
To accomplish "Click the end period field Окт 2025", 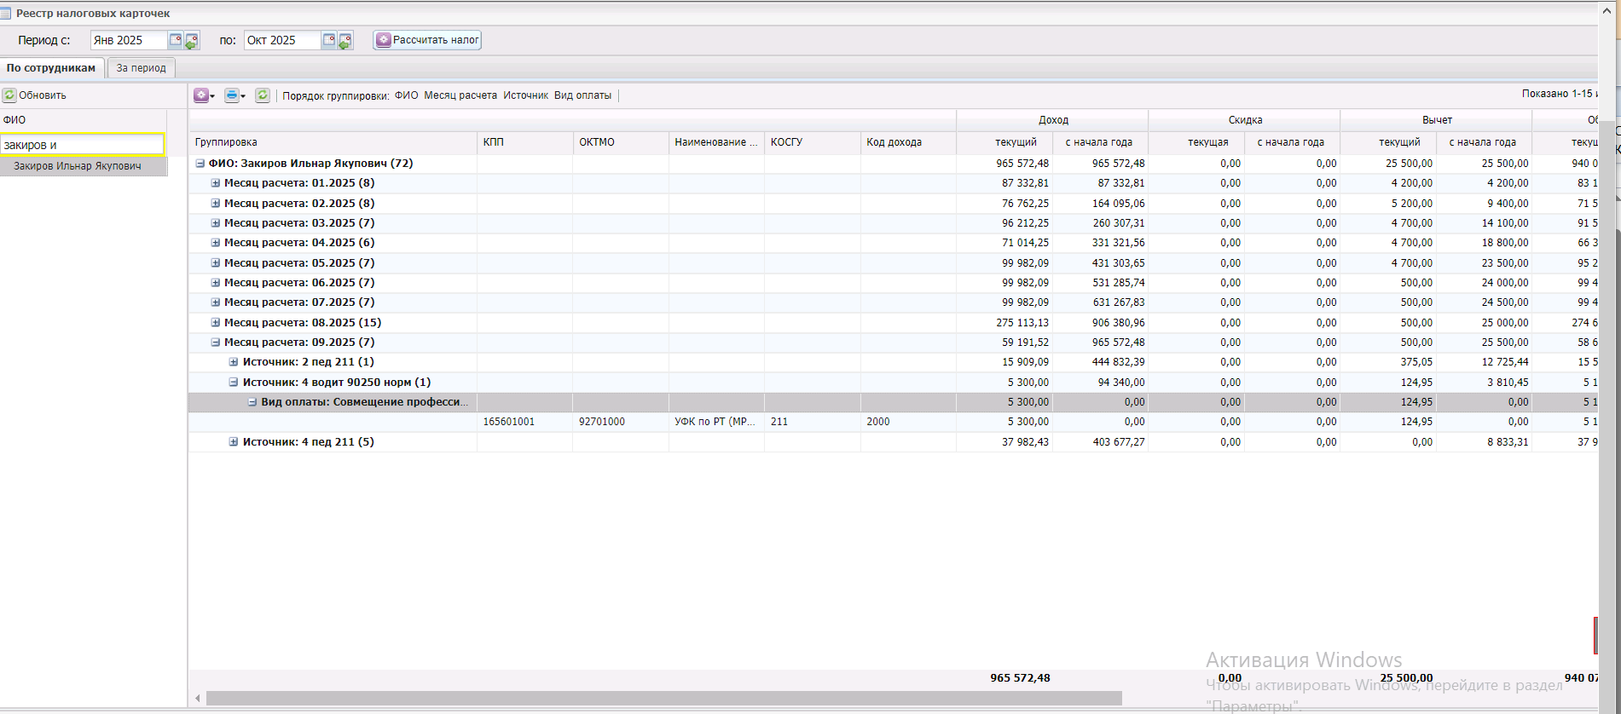I will (282, 40).
